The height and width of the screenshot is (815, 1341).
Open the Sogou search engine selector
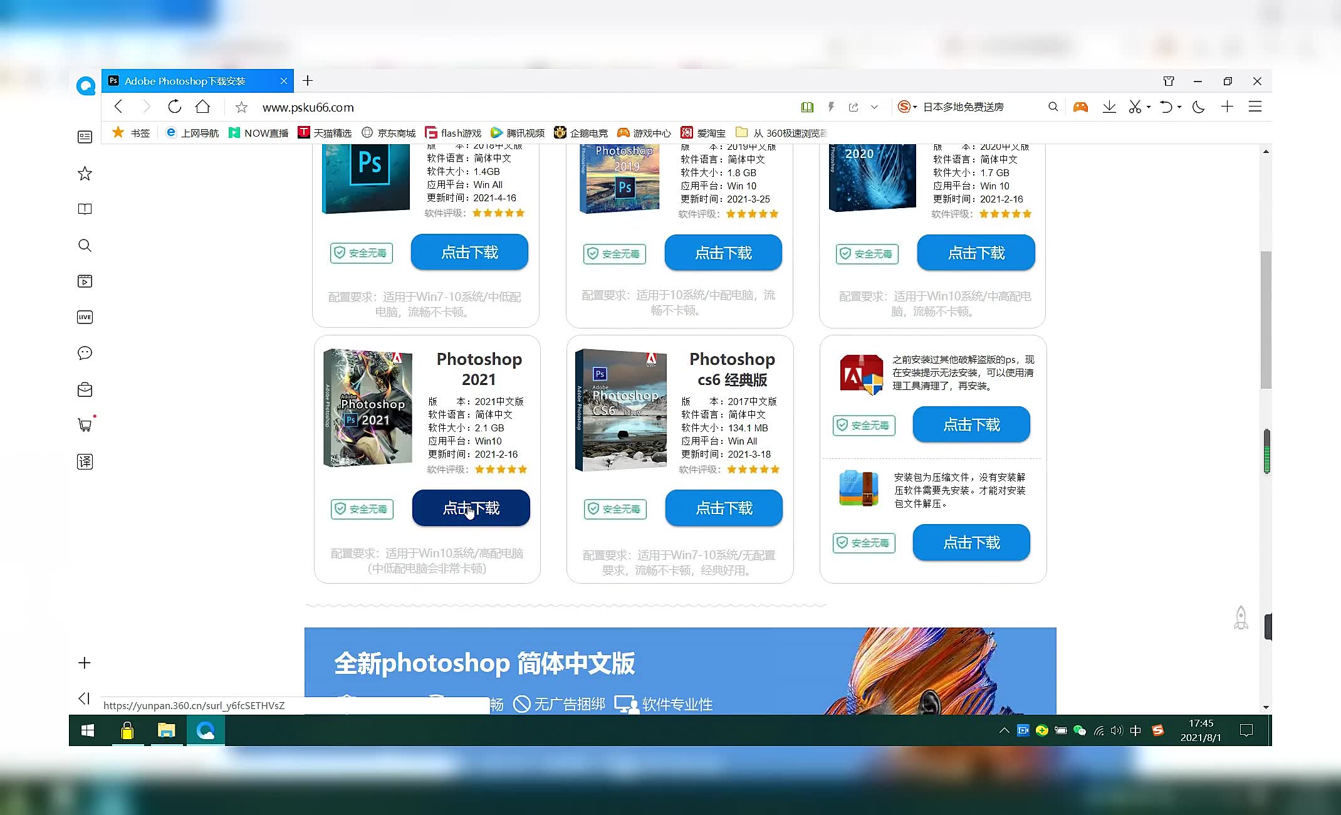click(907, 107)
